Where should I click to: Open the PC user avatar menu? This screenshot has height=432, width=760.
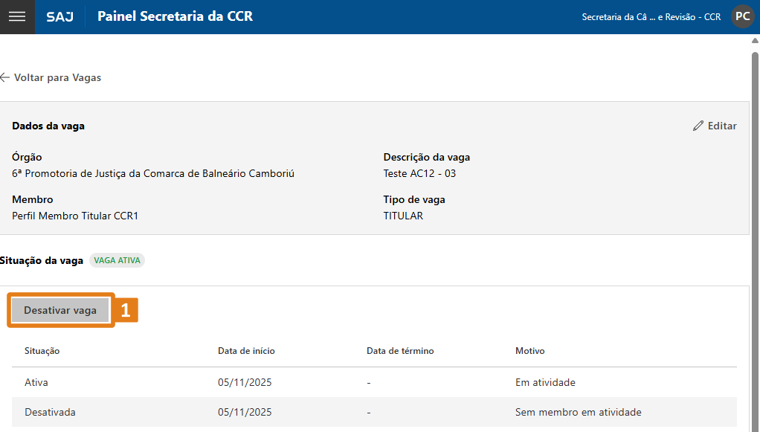point(742,16)
